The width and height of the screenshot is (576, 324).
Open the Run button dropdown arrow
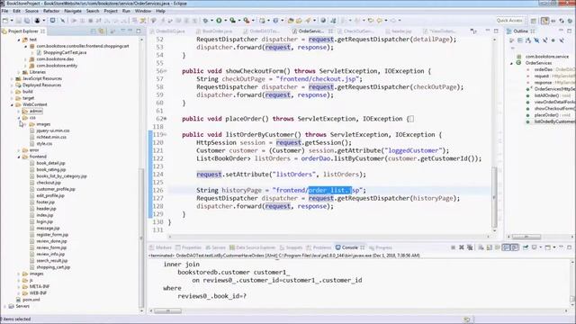226,21
